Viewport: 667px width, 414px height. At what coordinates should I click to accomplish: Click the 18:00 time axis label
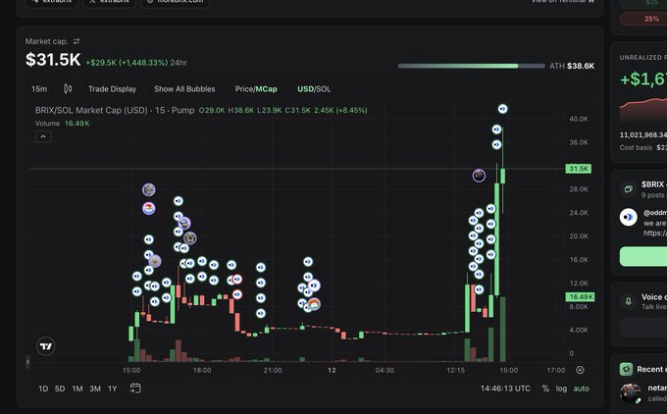(x=202, y=370)
